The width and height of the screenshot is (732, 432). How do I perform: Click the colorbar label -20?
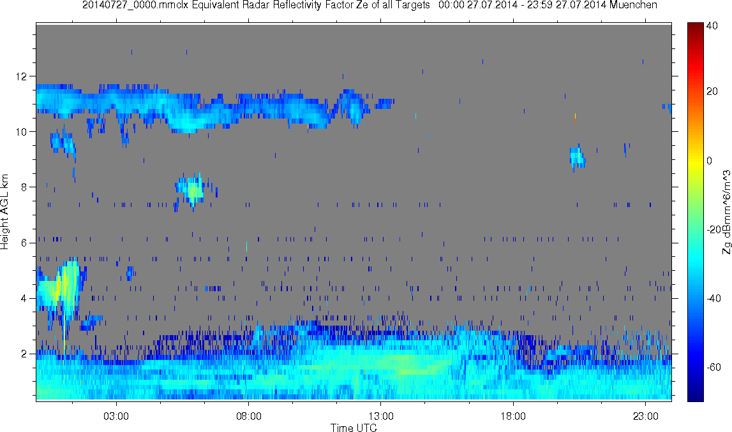tap(713, 230)
